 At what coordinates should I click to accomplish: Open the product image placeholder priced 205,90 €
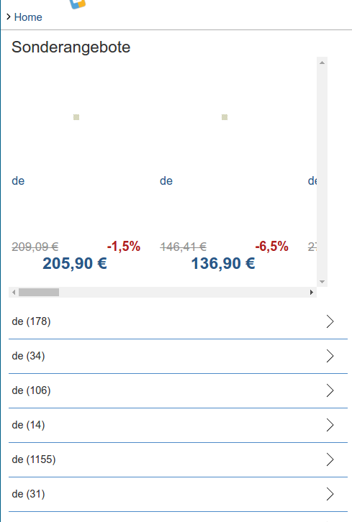click(x=76, y=117)
